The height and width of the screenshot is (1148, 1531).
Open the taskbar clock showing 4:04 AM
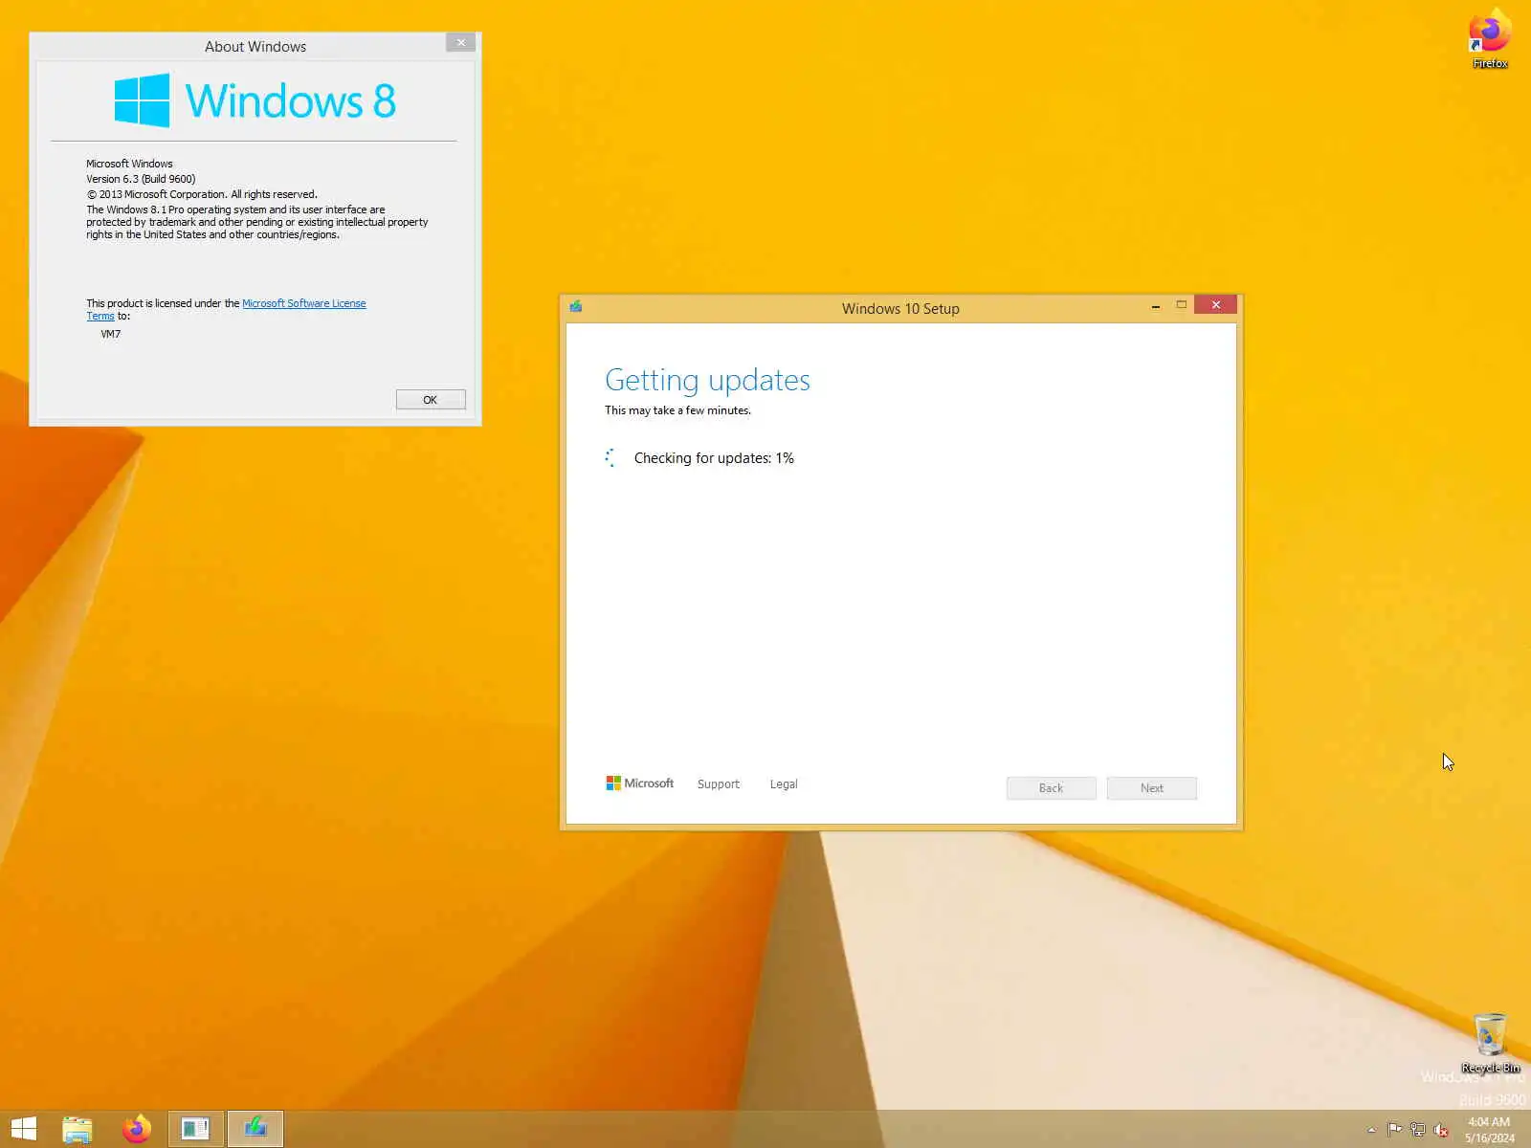pyautogui.click(x=1489, y=1130)
